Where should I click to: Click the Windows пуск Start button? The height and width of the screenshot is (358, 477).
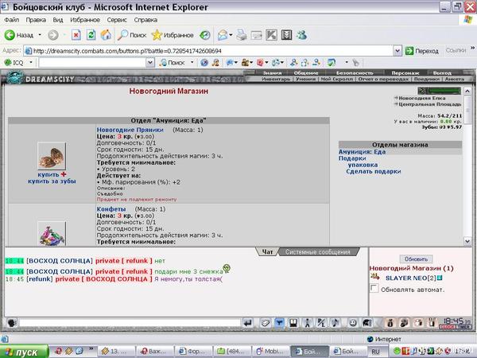(25, 352)
